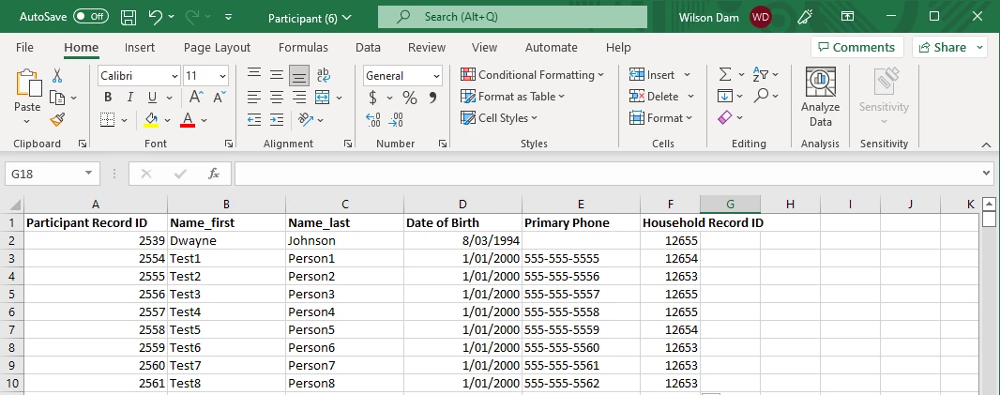Click Delete cells button
The height and width of the screenshot is (395, 1000).
[662, 97]
